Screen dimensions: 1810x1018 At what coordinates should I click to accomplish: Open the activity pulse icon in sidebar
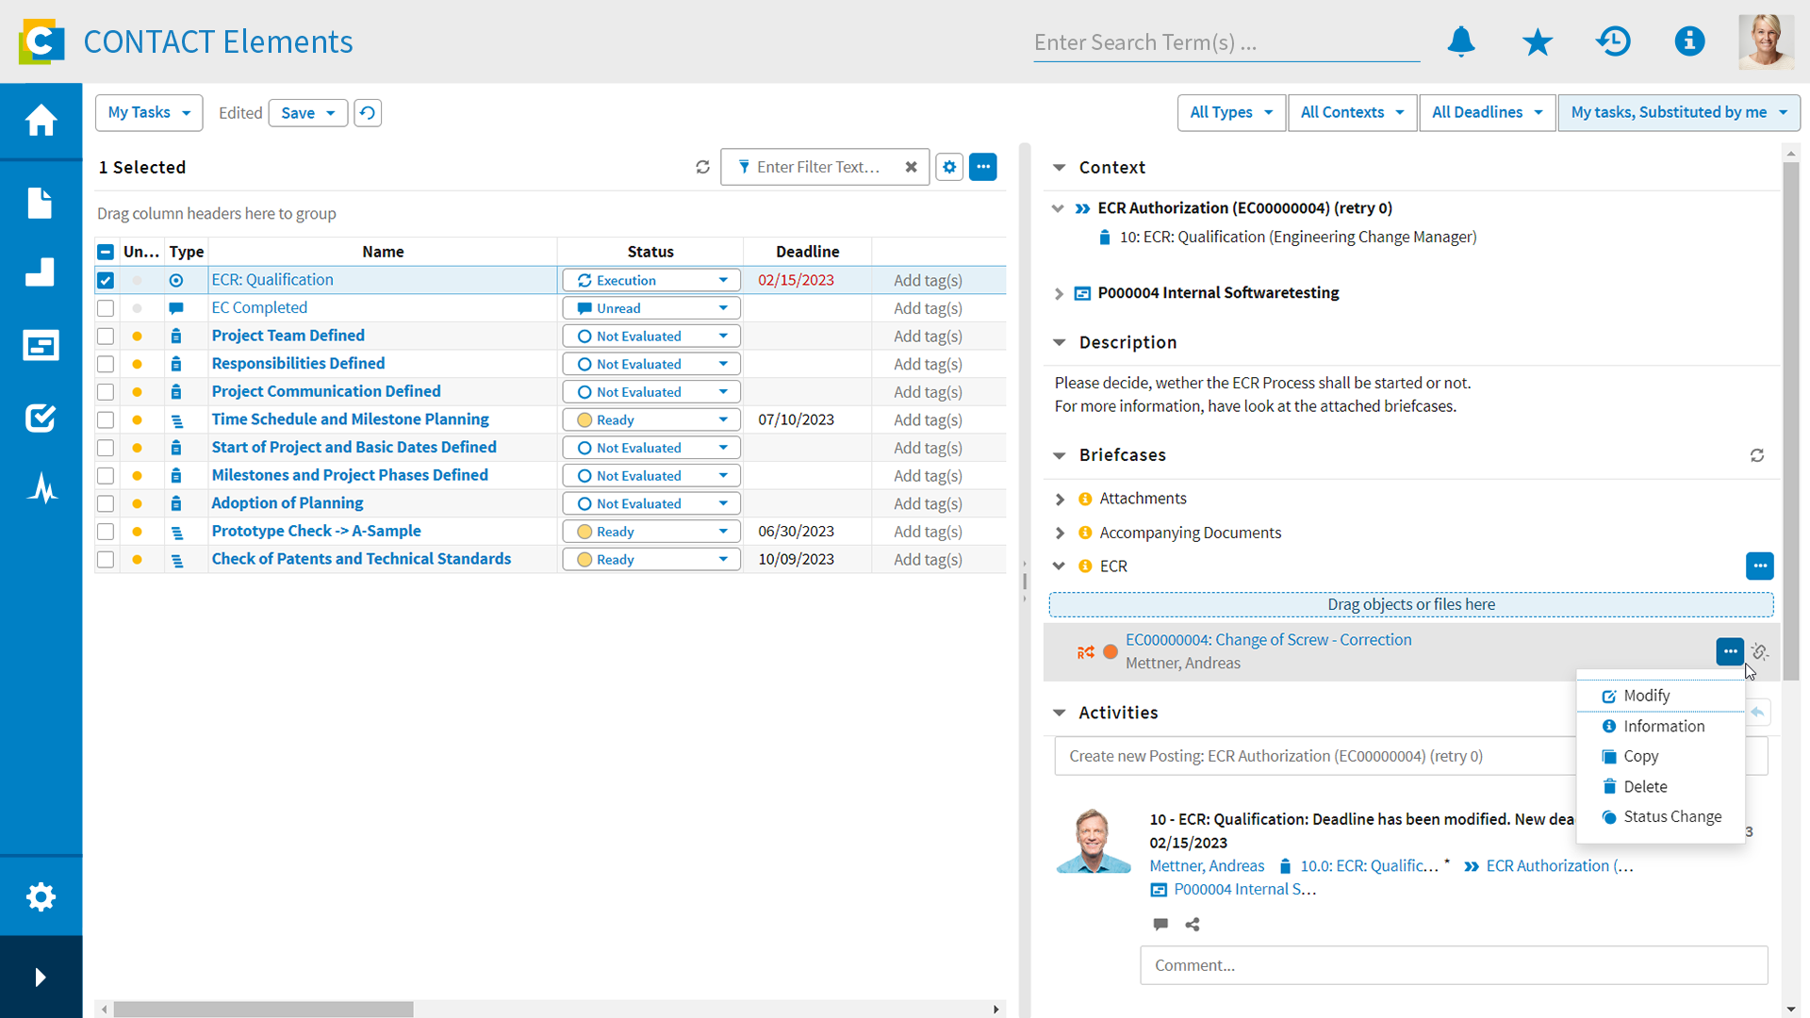[x=41, y=488]
